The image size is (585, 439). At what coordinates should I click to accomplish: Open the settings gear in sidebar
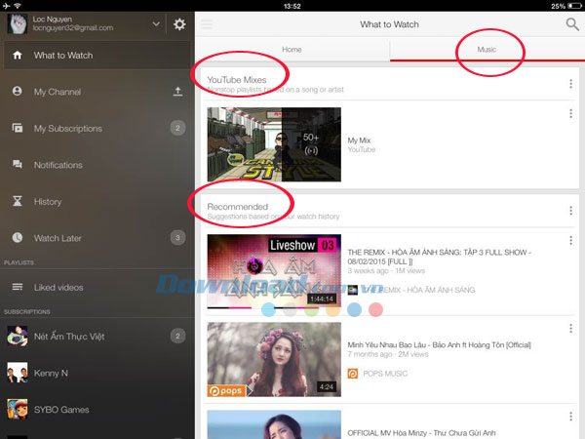179,24
